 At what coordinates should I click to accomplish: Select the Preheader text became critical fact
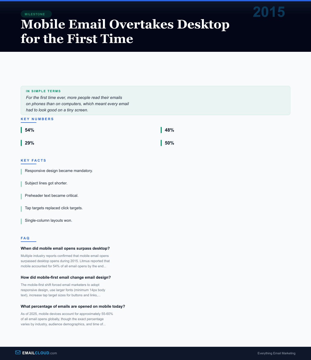click(52, 196)
